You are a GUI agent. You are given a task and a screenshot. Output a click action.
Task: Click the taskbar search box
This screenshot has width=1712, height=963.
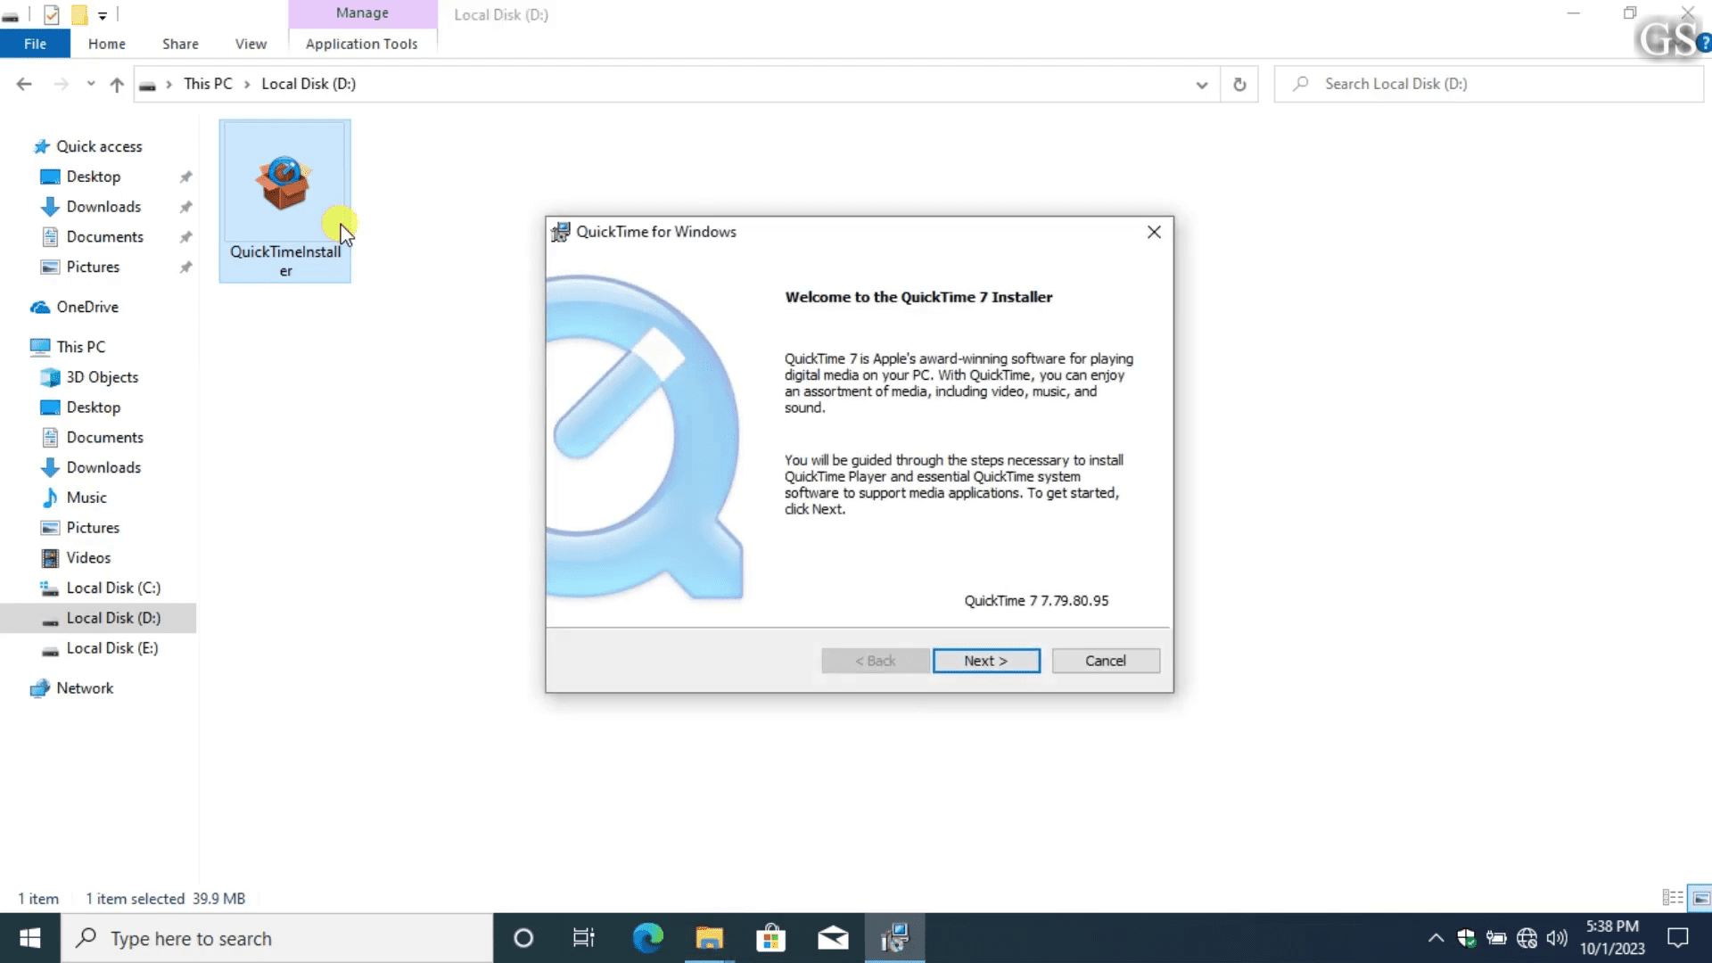point(276,938)
